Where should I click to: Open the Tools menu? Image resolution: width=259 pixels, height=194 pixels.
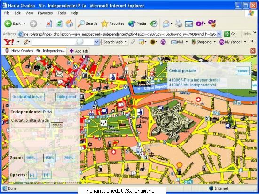pos(62,13)
